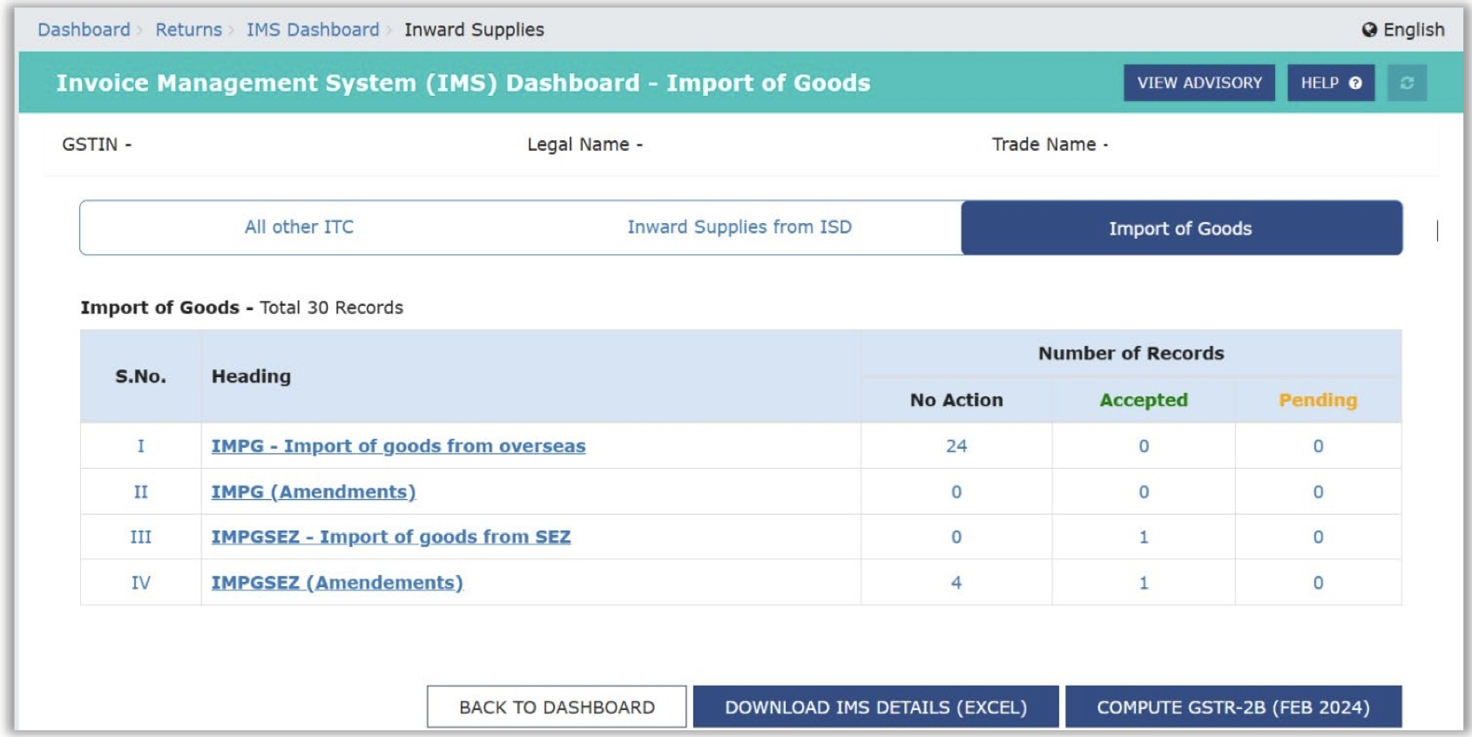Viewport: 1472px width, 737px height.
Task: Open the View Advisory button
Action: point(1199,83)
